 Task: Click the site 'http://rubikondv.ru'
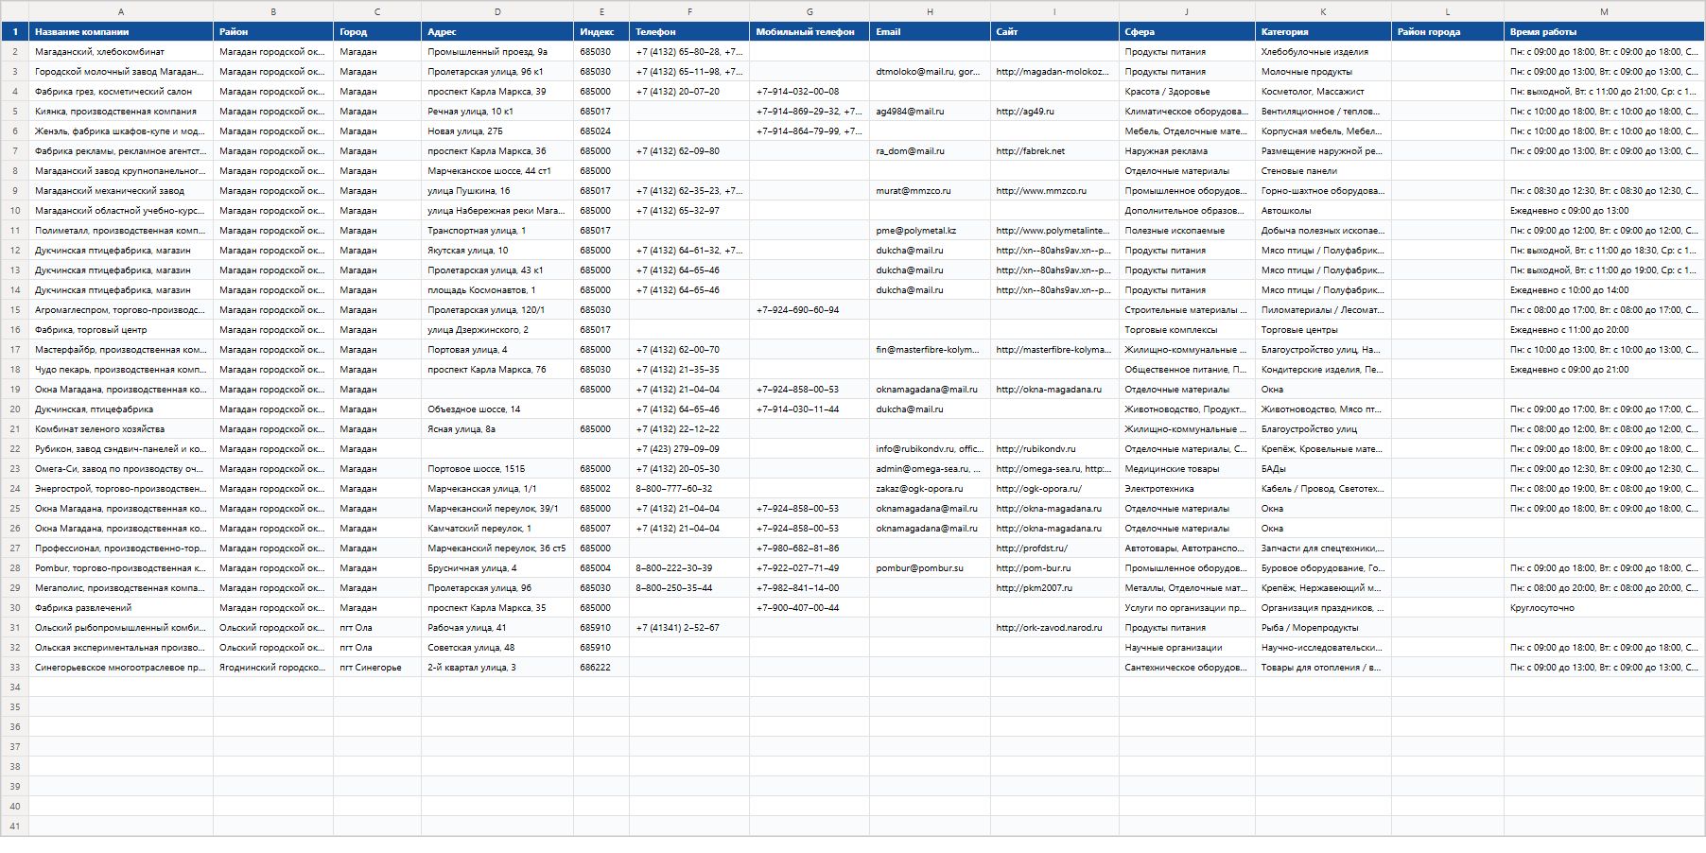(x=1054, y=449)
